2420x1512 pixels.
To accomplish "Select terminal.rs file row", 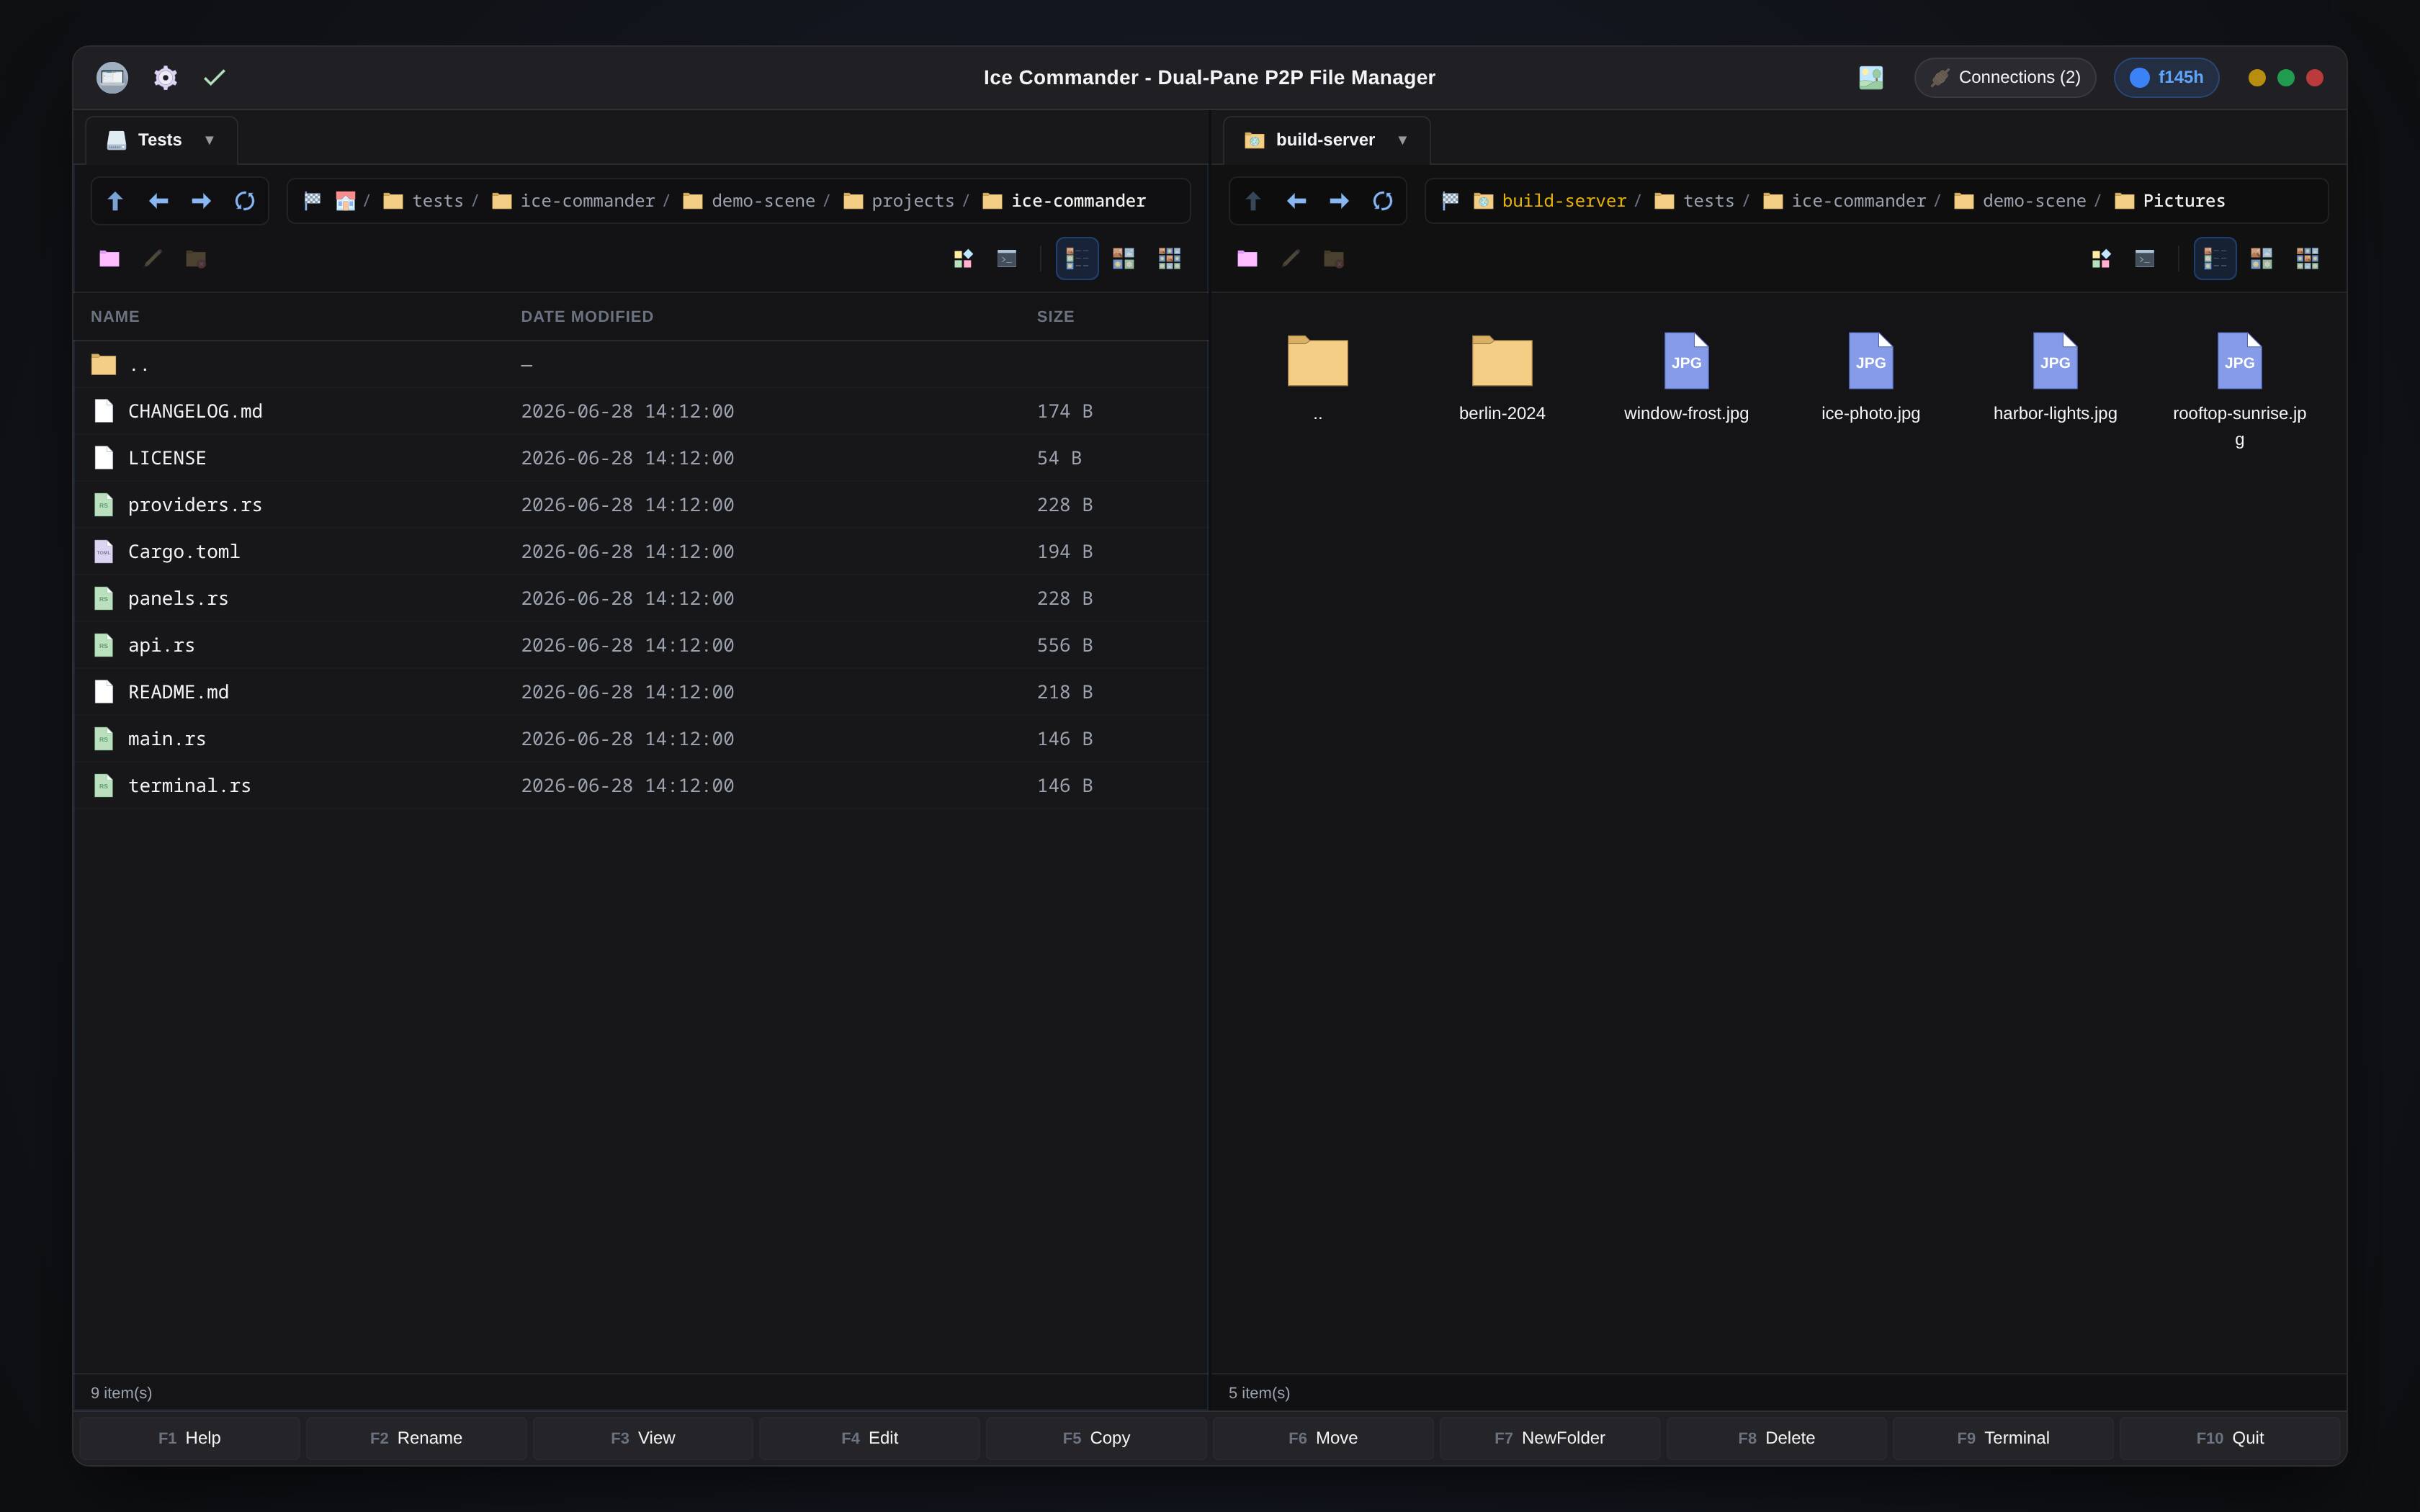I will click(x=641, y=785).
